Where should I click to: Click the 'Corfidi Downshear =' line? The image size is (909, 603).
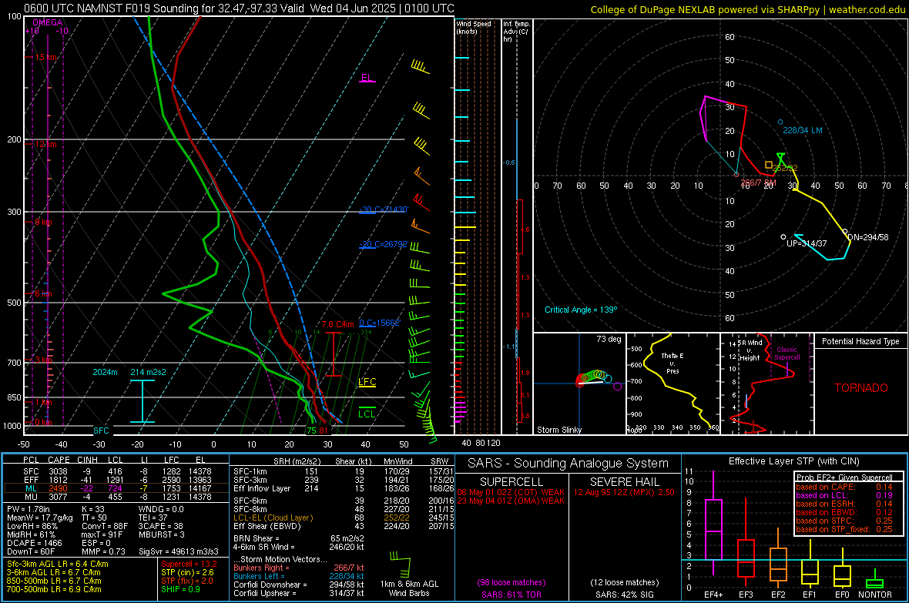[x=299, y=585]
